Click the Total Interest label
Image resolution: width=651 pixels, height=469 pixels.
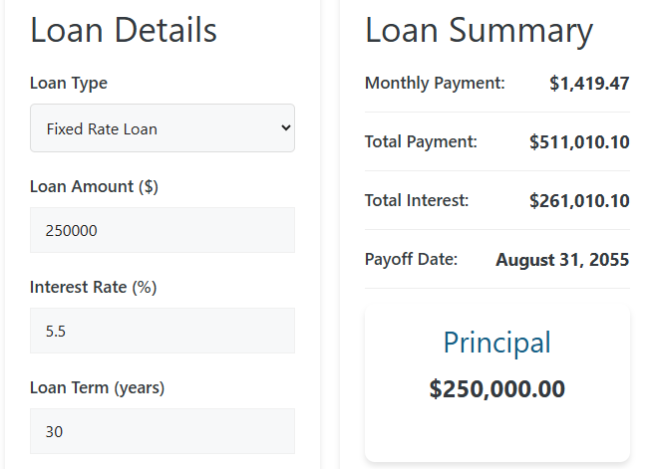pos(417,200)
